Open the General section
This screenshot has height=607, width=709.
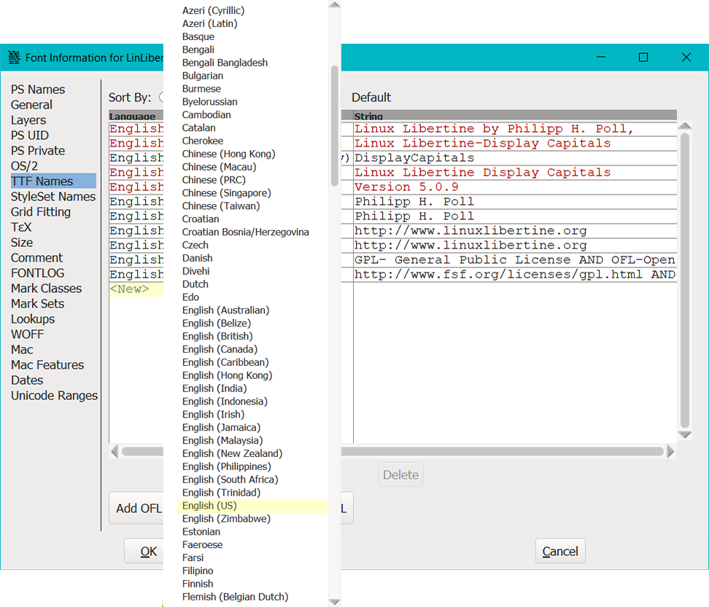[31, 105]
